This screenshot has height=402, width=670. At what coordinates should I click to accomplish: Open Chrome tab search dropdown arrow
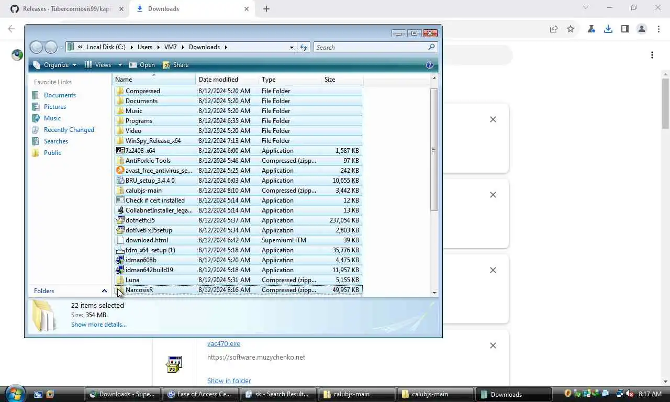click(x=586, y=8)
